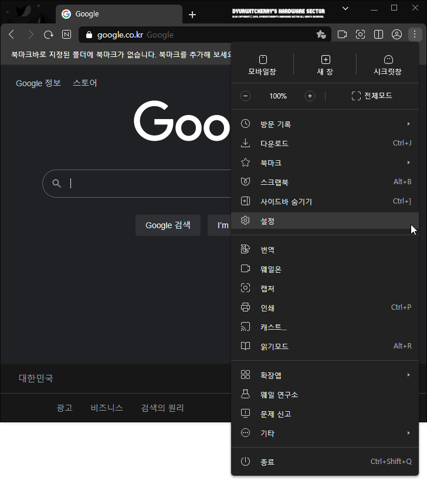This screenshot has height=481, width=427.
Task: Increase zoom with the plus button
Action: [x=310, y=96]
